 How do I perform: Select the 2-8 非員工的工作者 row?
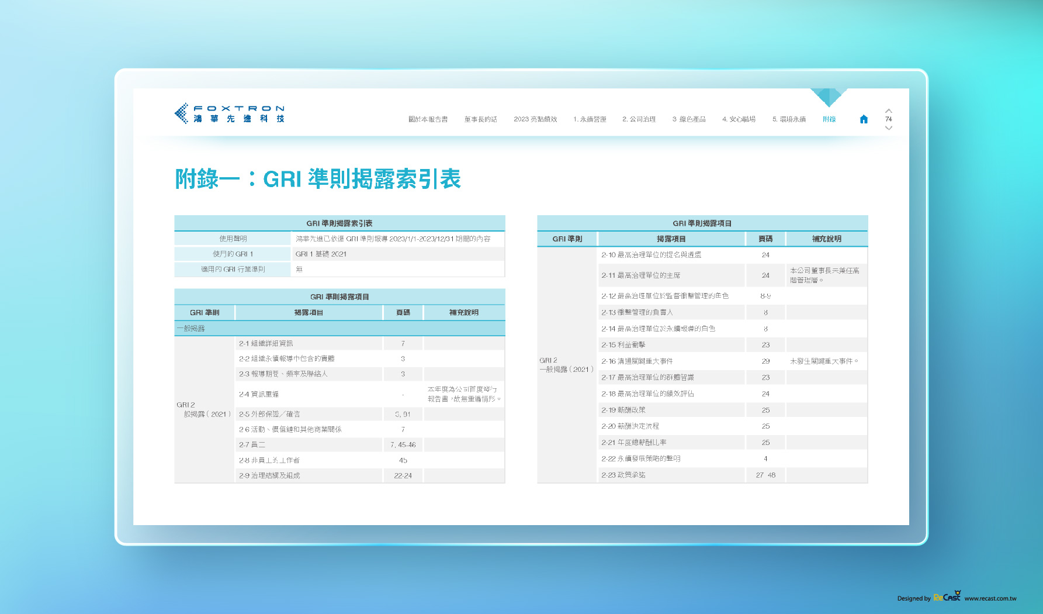(x=369, y=460)
